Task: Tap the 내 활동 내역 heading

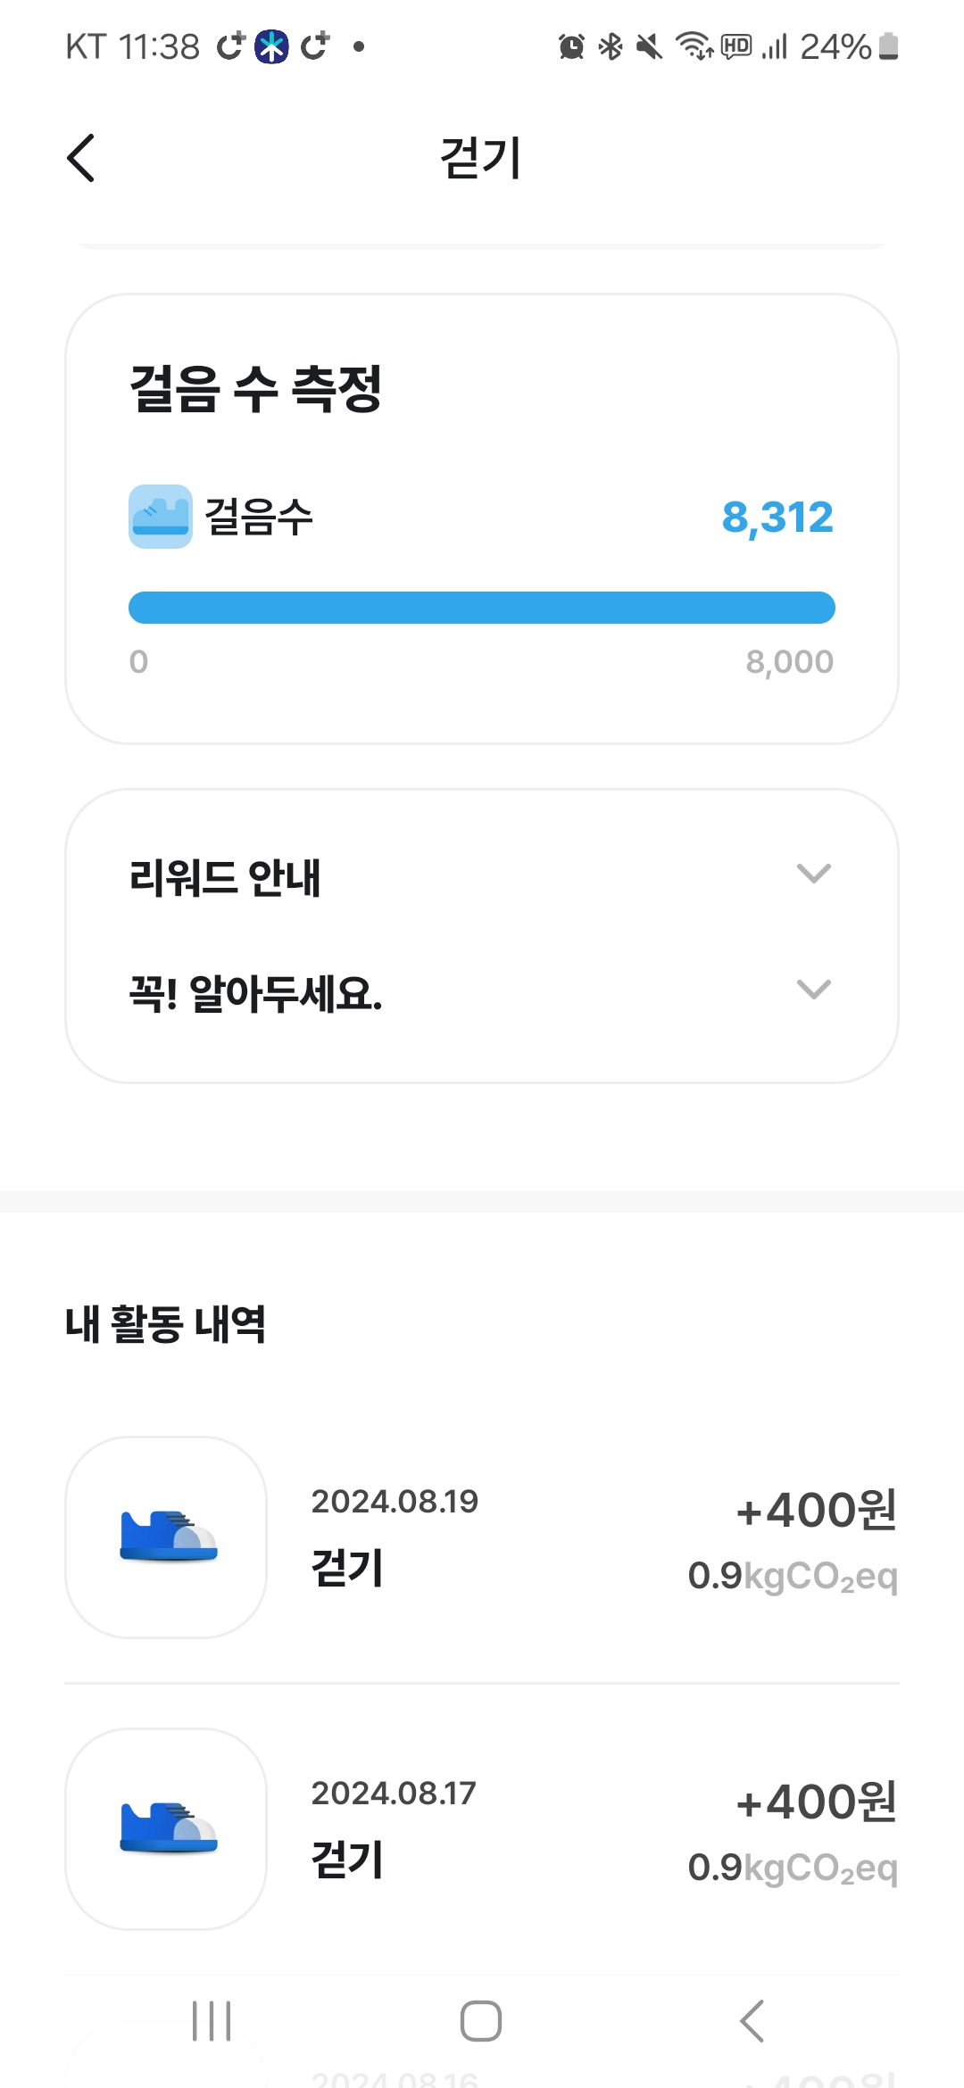Action: pyautogui.click(x=166, y=1324)
